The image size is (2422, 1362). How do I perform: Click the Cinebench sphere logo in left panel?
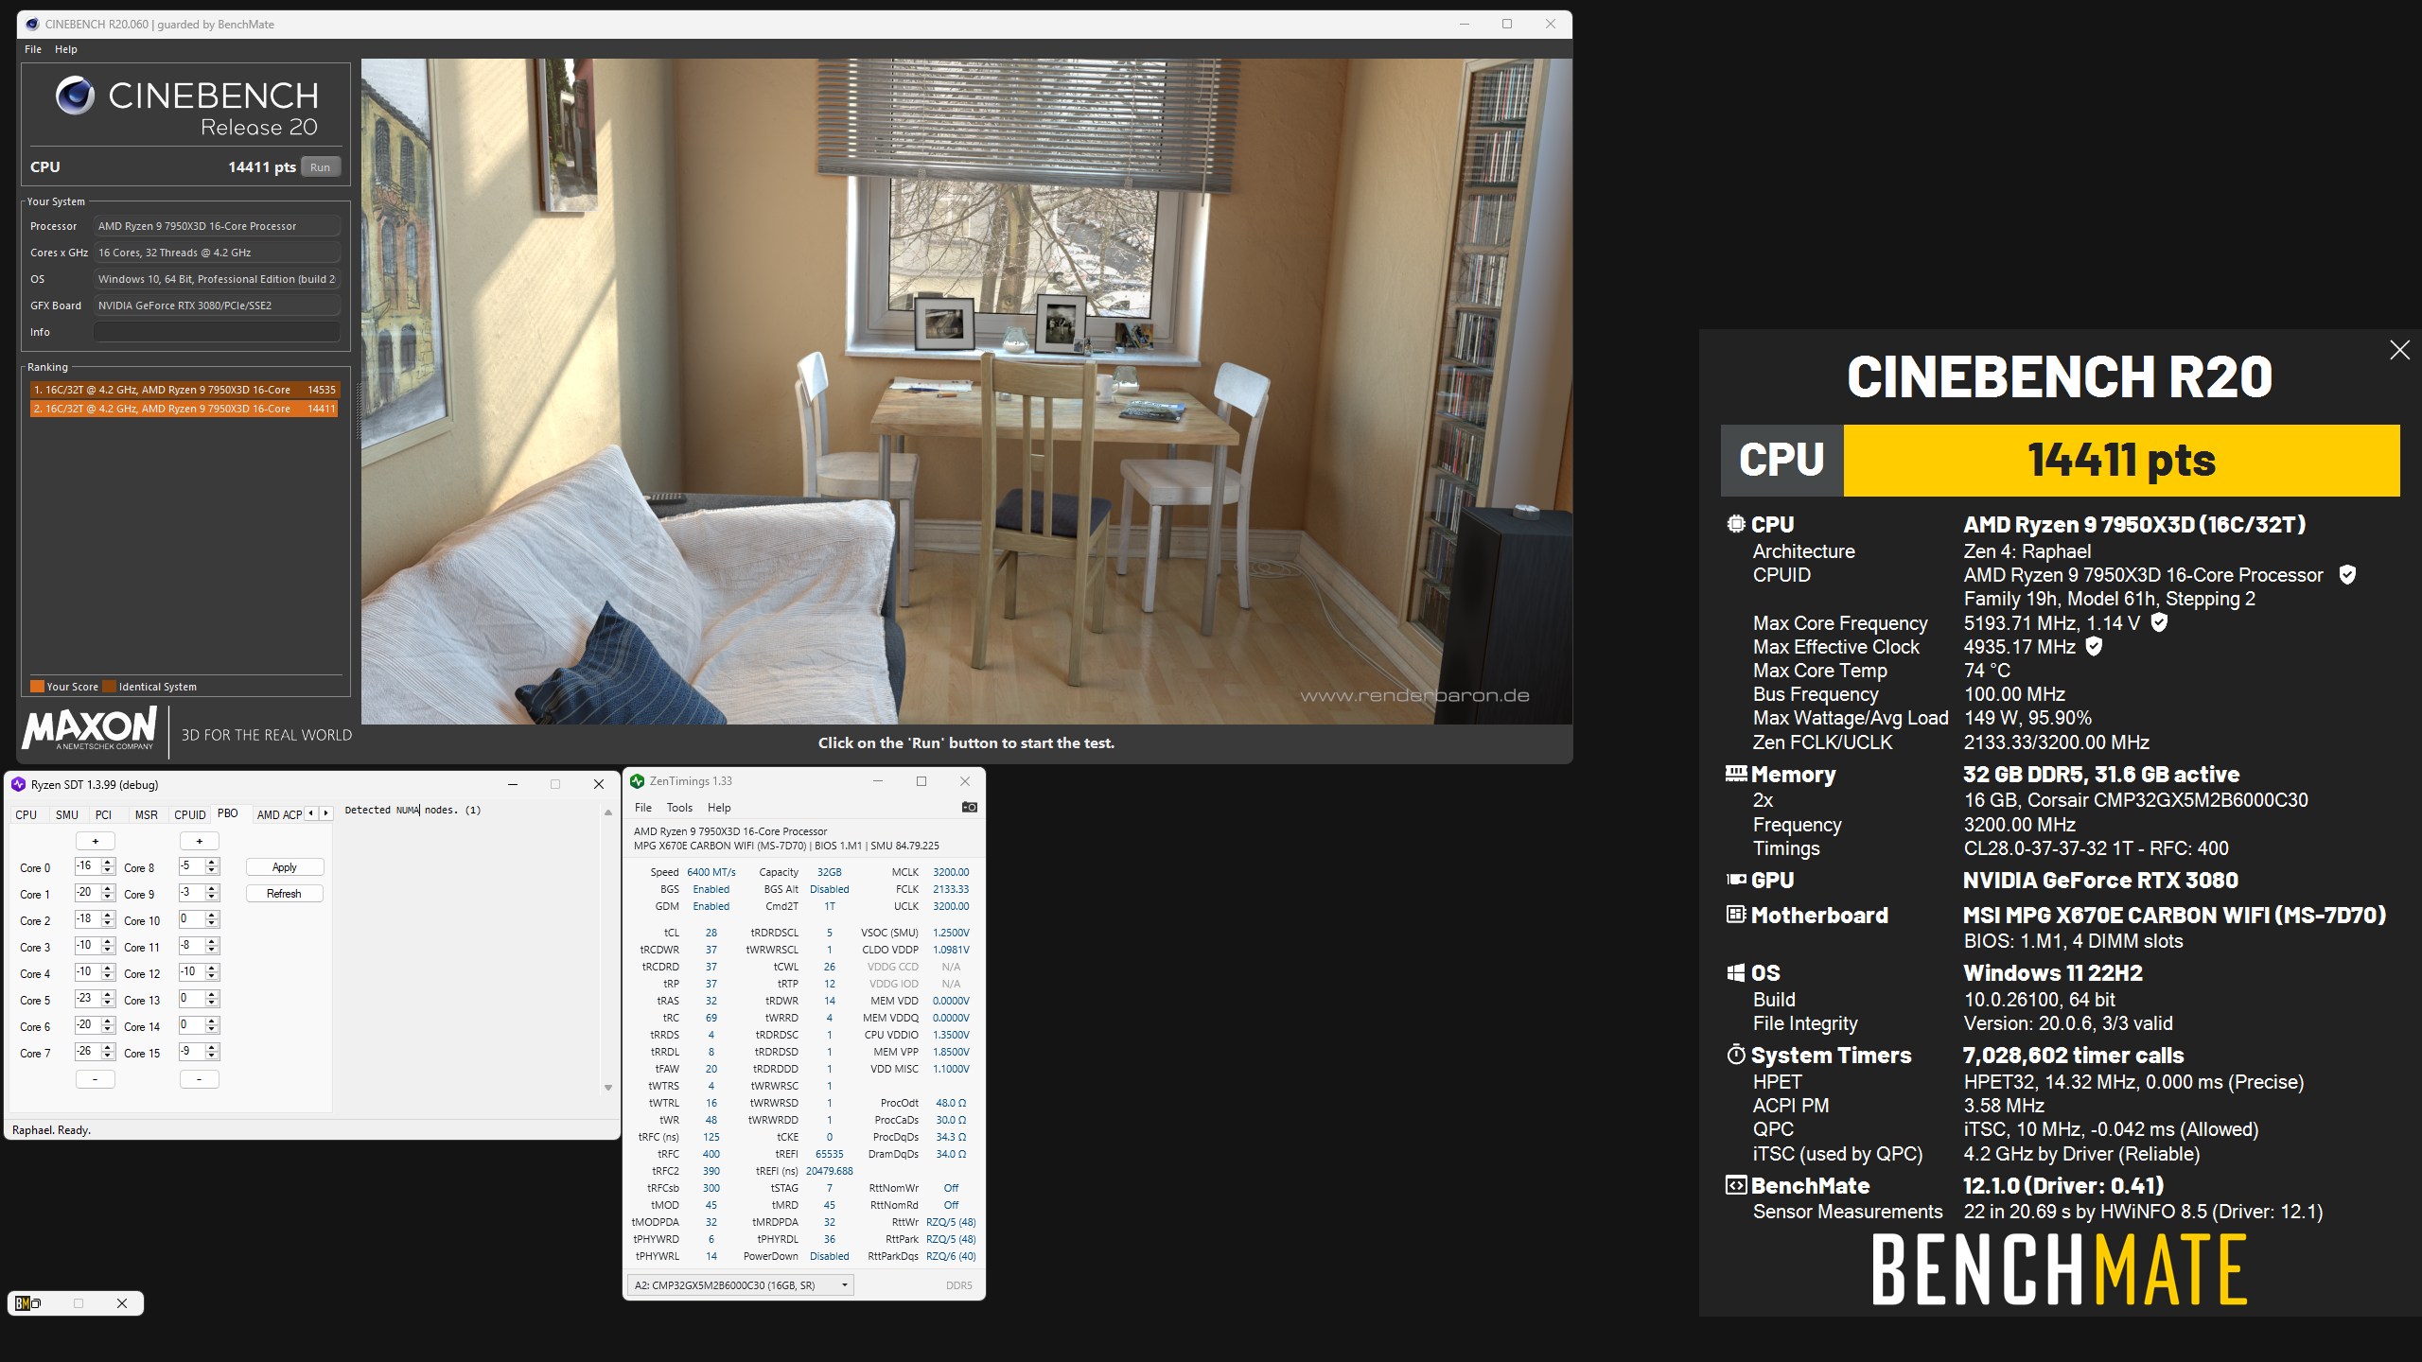75,96
